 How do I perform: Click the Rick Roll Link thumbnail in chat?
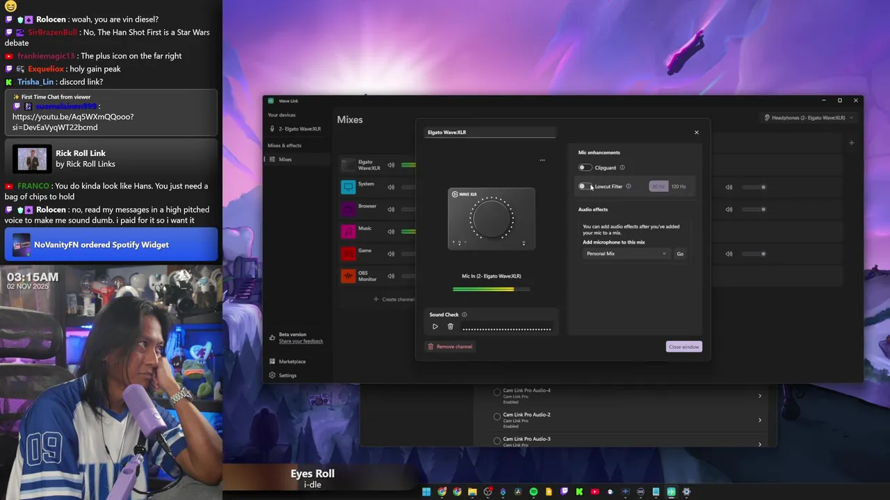coord(32,159)
